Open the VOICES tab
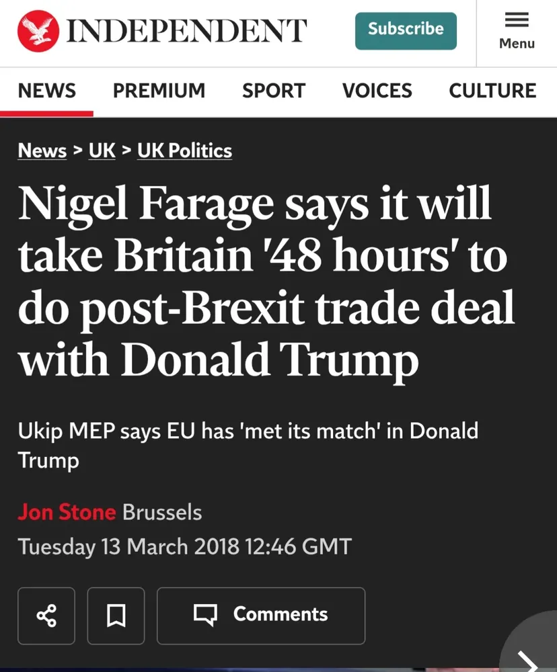557x672 pixels. coord(377,91)
